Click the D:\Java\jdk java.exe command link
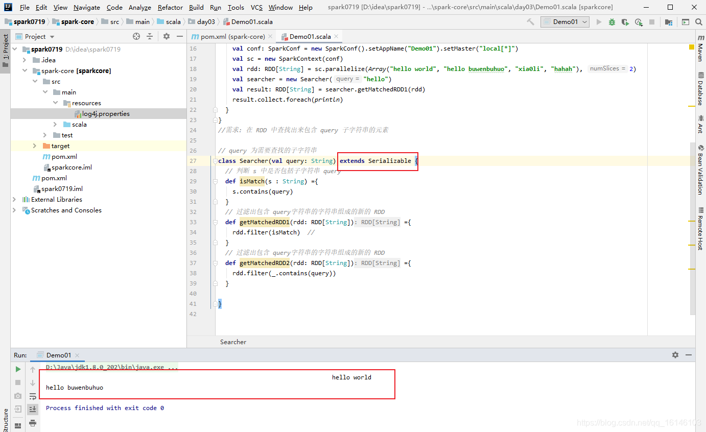 click(112, 367)
